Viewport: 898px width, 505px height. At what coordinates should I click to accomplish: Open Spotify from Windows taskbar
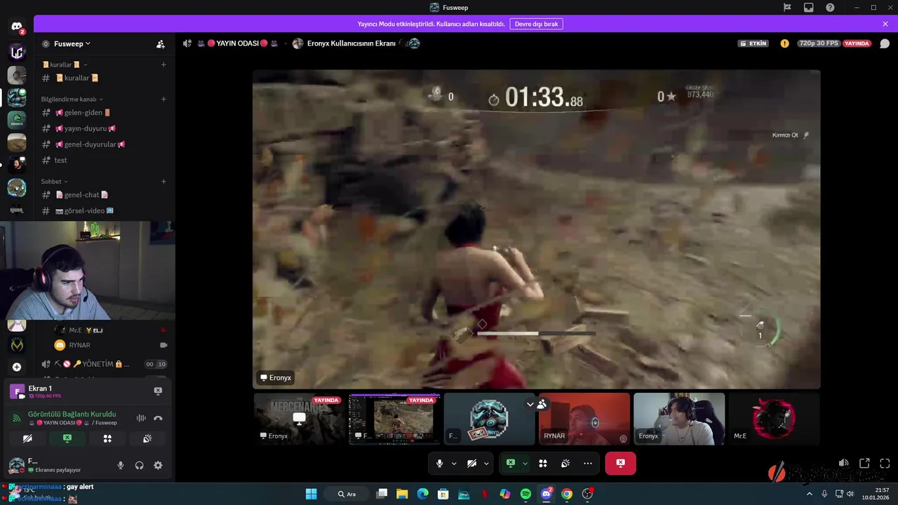(x=525, y=494)
